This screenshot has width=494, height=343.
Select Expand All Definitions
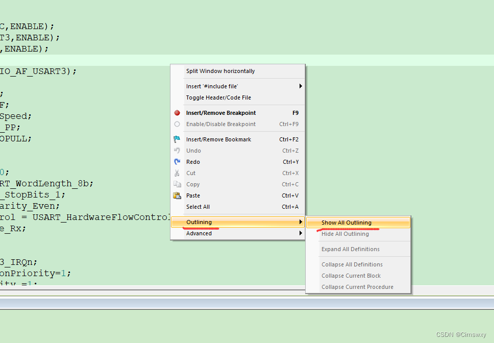[x=358, y=249]
